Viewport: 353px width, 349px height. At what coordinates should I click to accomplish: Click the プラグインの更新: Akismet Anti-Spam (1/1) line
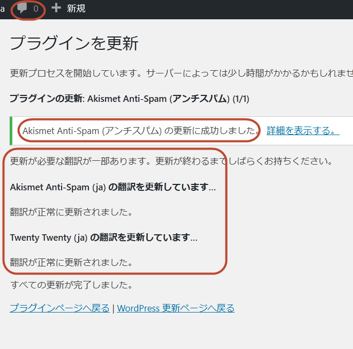(x=130, y=99)
